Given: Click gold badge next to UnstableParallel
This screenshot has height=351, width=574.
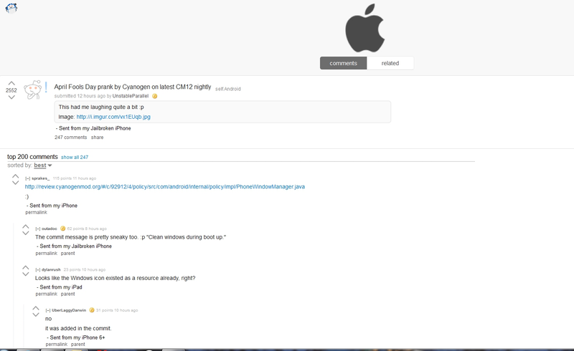Looking at the screenshot, I should coord(154,96).
